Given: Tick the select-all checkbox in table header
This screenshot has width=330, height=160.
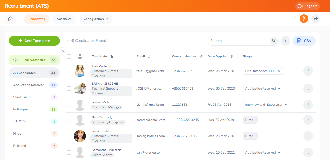Looking at the screenshot, I should click(69, 56).
